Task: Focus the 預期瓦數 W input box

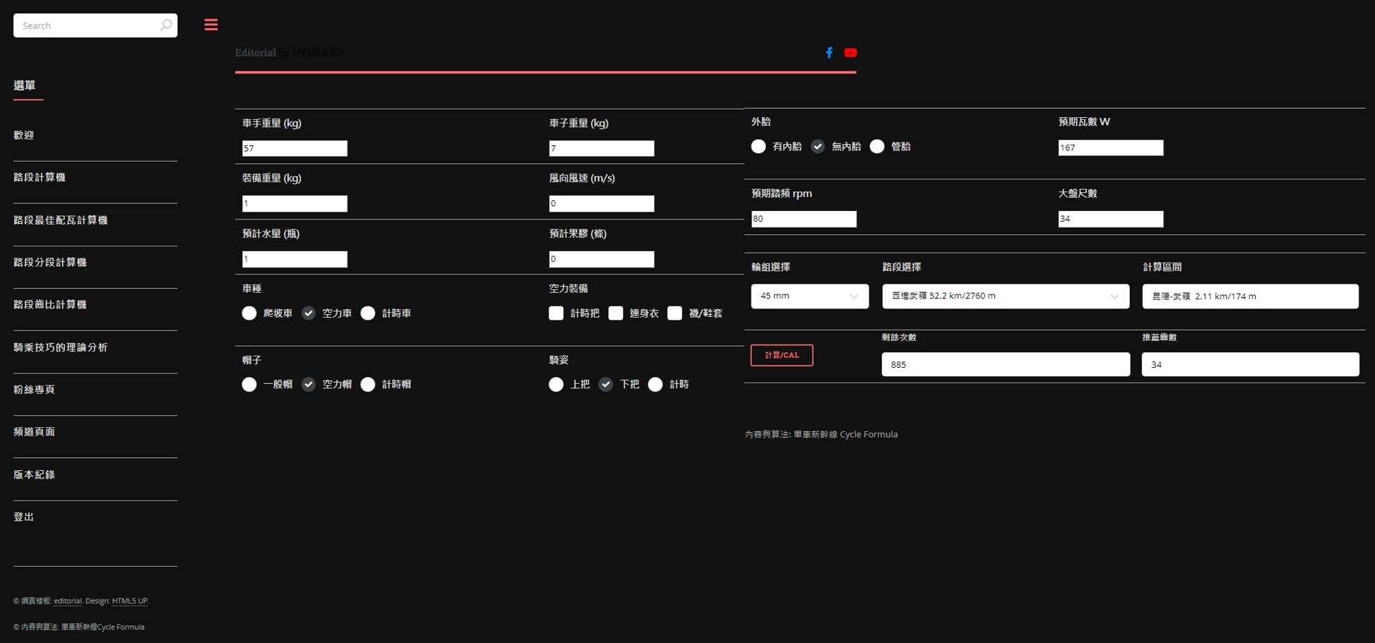Action: click(x=1110, y=148)
